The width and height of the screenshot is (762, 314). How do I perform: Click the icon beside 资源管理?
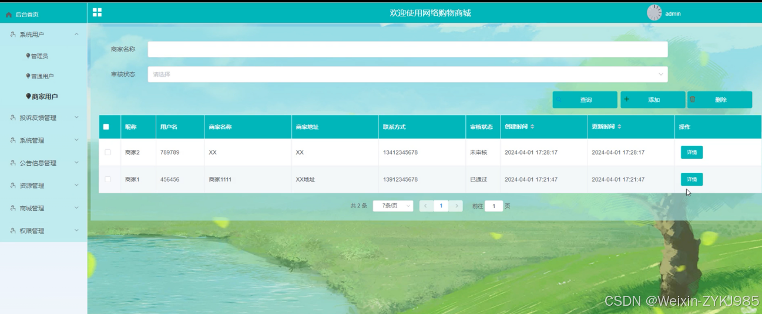pyautogui.click(x=14, y=185)
